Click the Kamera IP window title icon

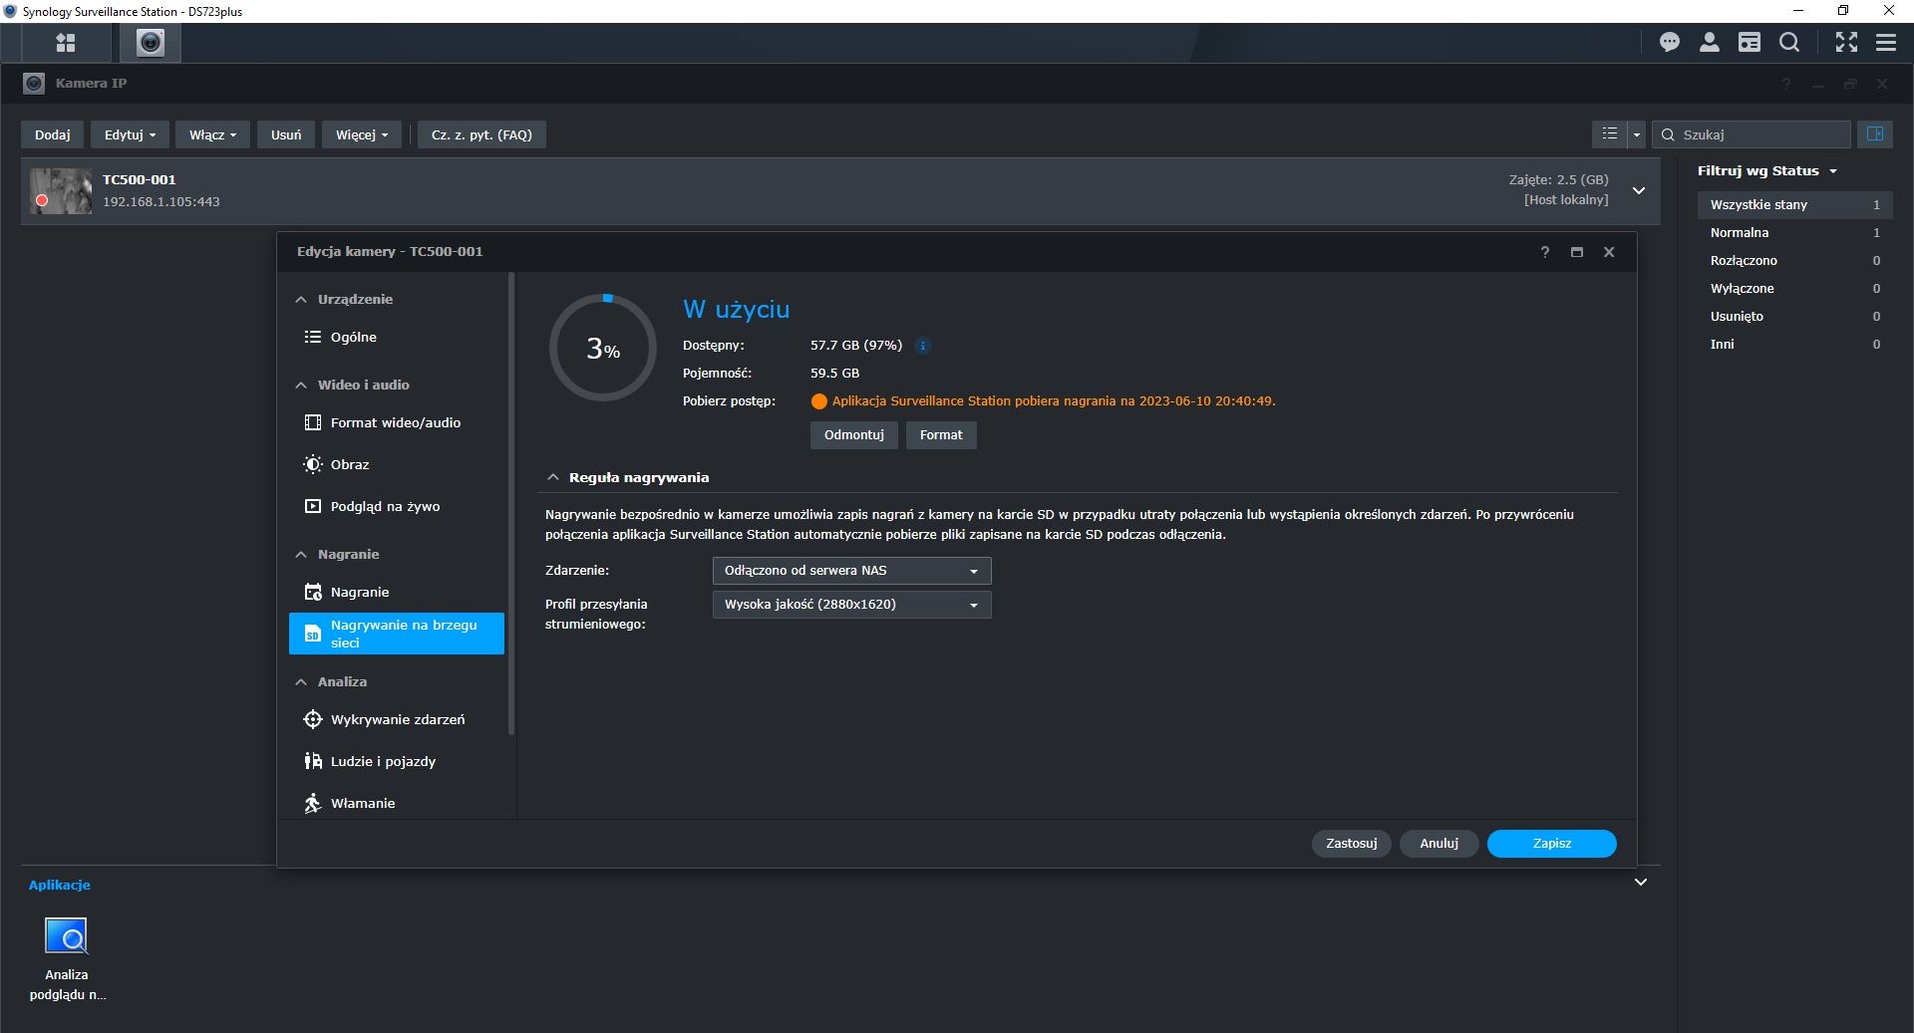pos(34,83)
